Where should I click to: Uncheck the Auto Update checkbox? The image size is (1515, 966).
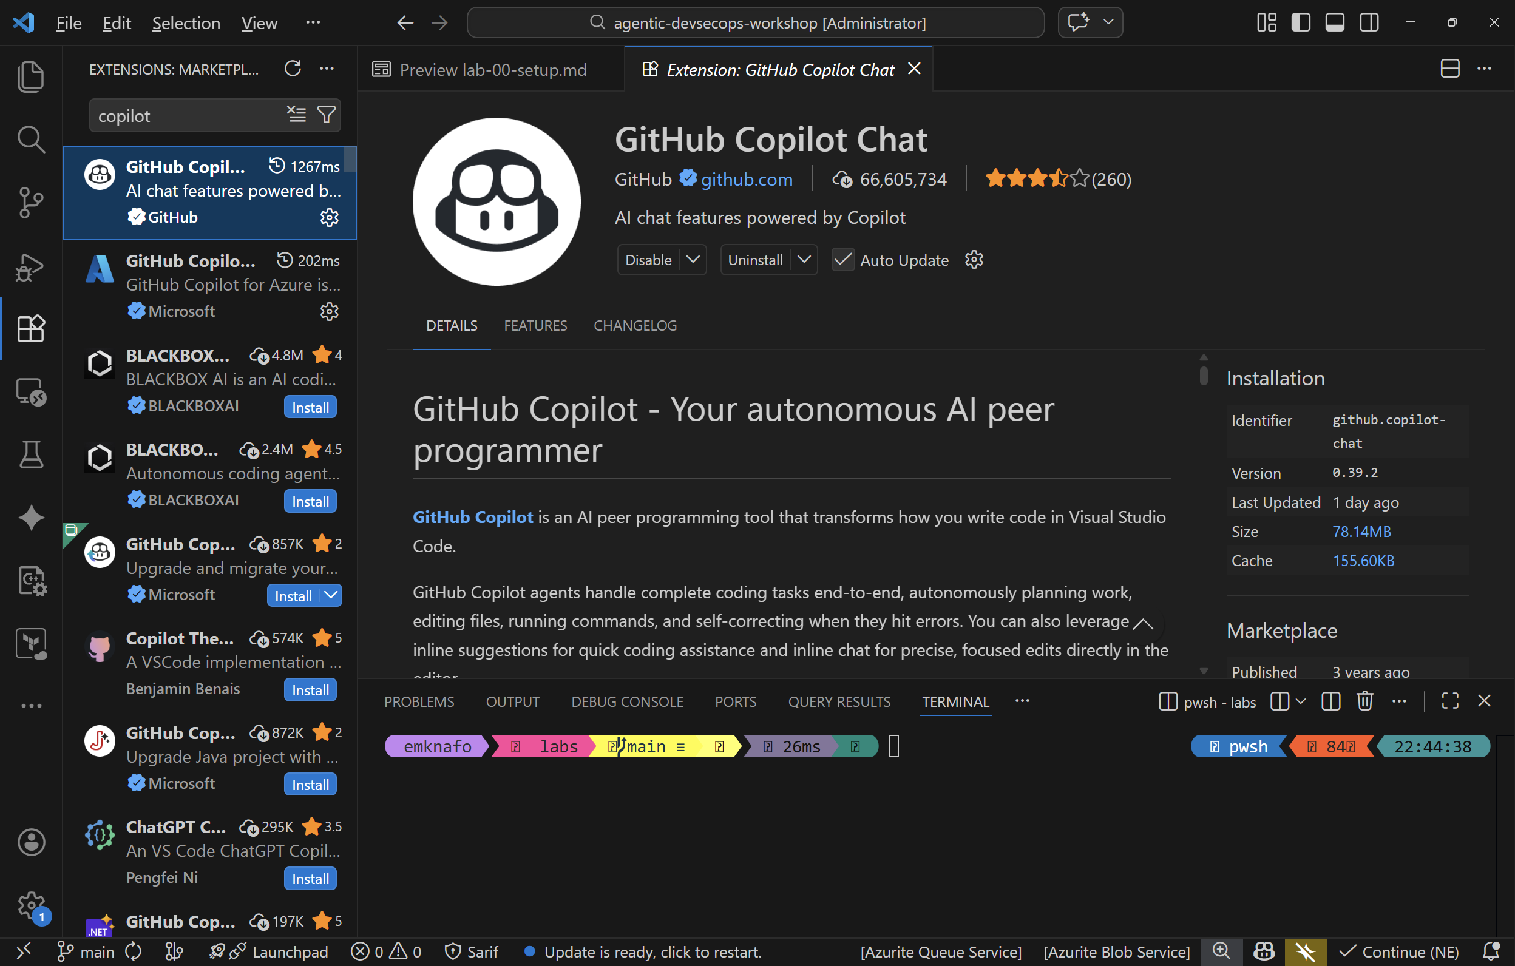coord(842,259)
